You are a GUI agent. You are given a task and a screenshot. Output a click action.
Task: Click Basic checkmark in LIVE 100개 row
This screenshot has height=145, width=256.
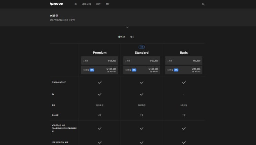click(184, 142)
